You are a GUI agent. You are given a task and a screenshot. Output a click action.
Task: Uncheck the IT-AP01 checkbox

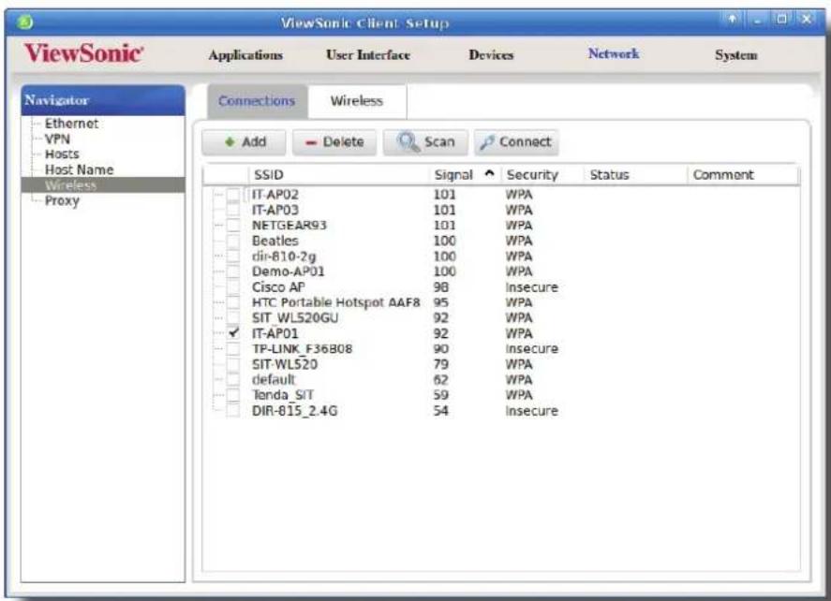[233, 333]
